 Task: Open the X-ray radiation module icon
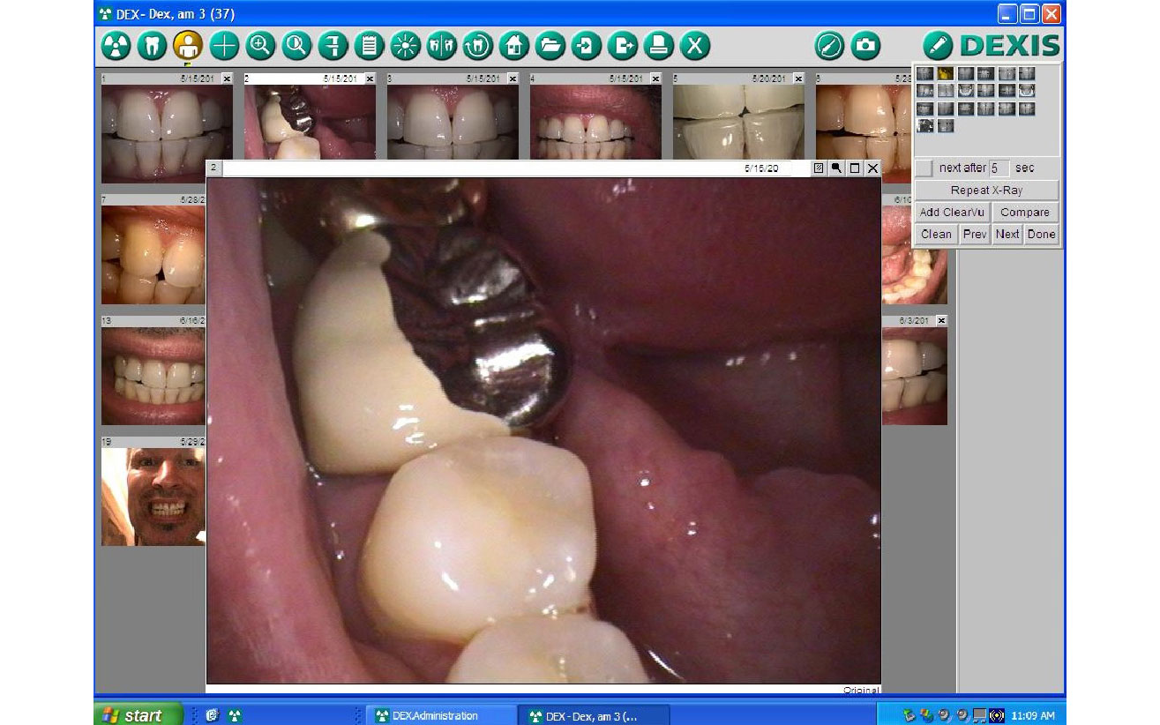pos(116,45)
